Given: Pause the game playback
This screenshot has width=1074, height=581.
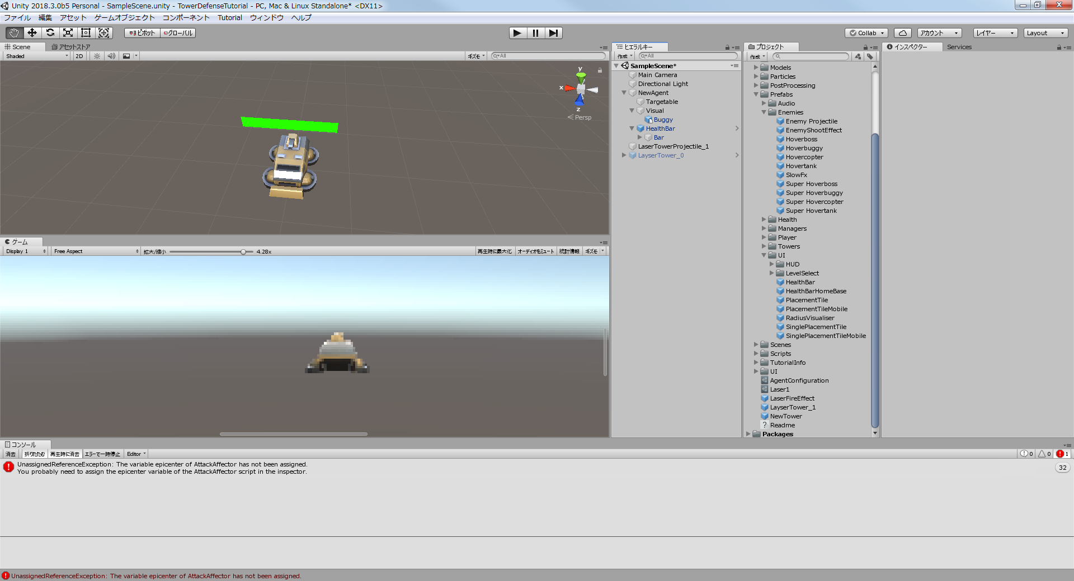Looking at the screenshot, I should click(x=535, y=33).
